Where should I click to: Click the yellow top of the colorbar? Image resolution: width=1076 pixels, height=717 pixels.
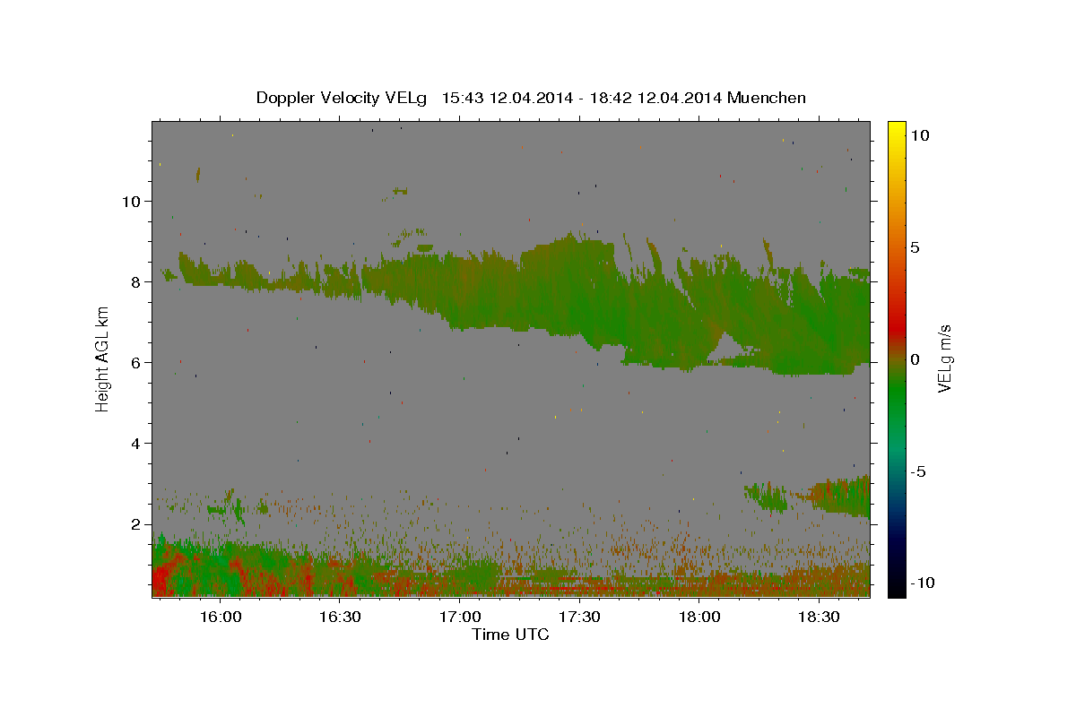(x=896, y=130)
